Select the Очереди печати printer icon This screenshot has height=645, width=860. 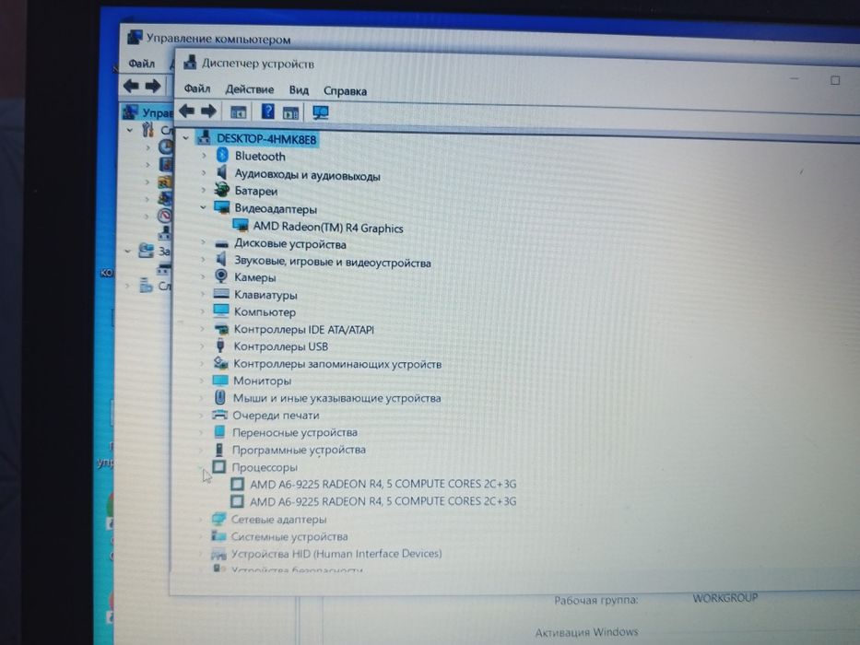point(219,415)
